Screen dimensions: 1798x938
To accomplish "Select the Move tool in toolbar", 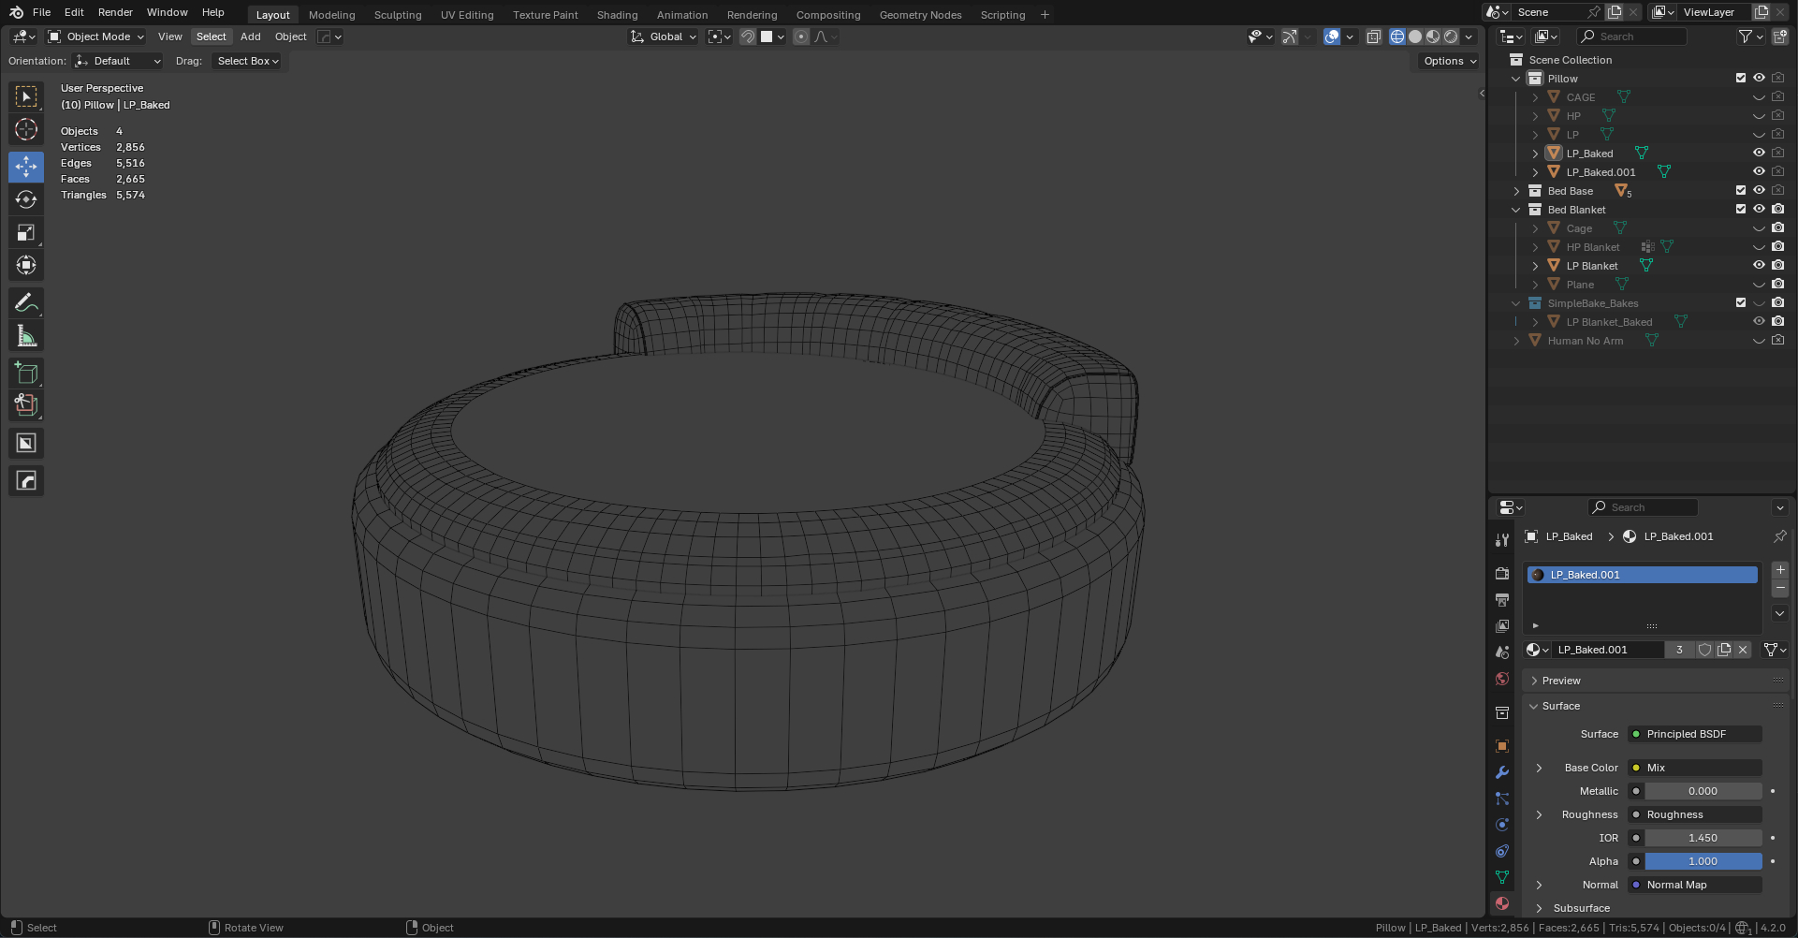I will tap(26, 167).
